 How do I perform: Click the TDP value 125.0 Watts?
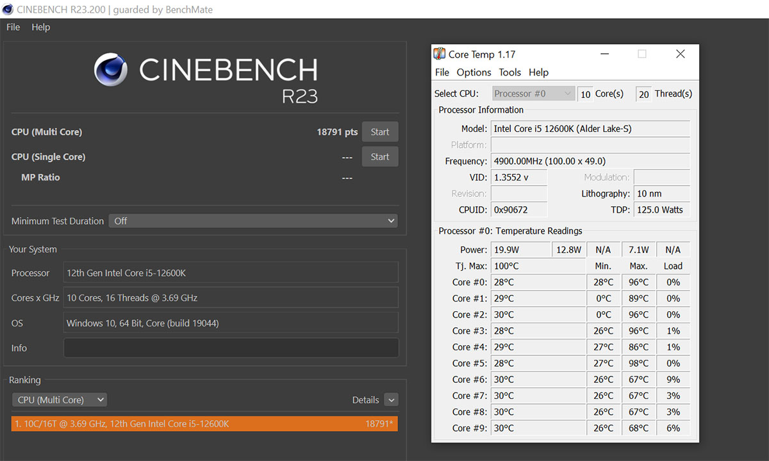tap(661, 209)
